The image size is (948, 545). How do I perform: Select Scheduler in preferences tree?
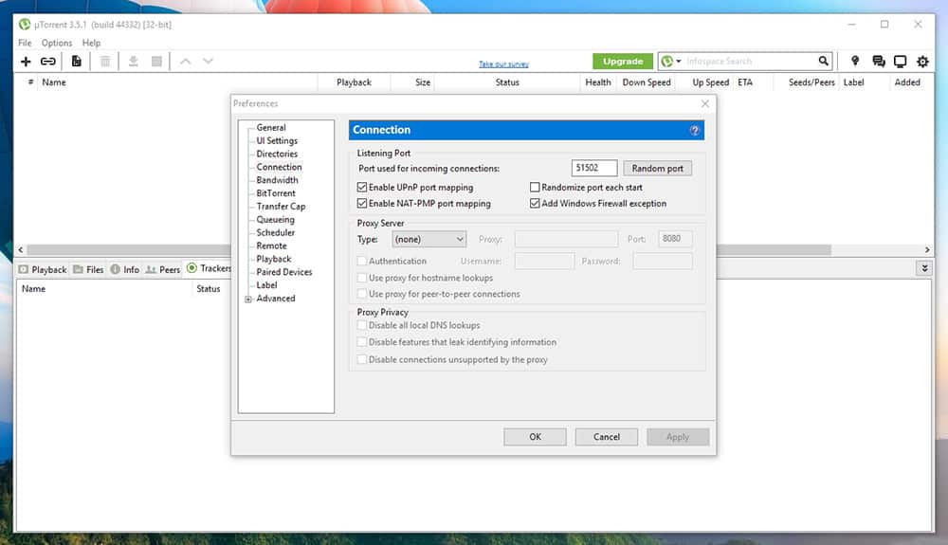coord(275,232)
